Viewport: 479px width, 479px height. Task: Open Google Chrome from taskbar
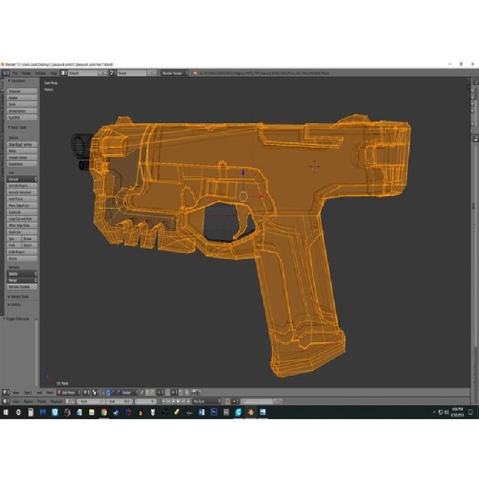(104, 413)
